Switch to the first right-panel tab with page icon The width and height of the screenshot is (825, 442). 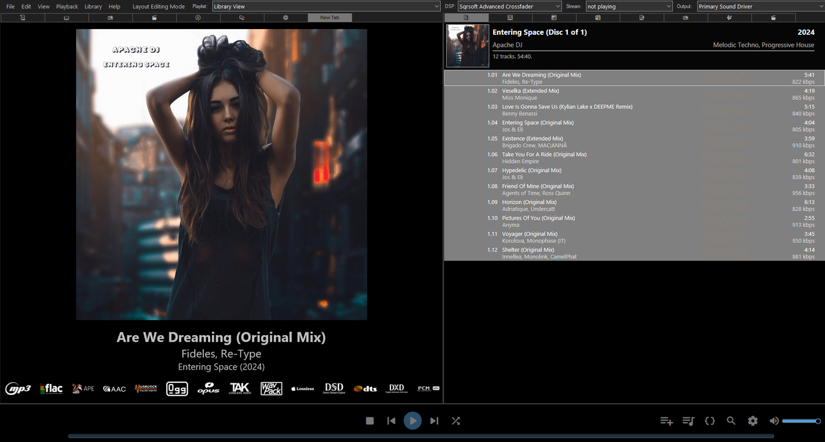point(466,17)
